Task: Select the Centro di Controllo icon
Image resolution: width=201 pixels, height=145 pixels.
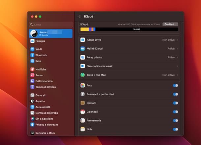Action: tap(32, 113)
